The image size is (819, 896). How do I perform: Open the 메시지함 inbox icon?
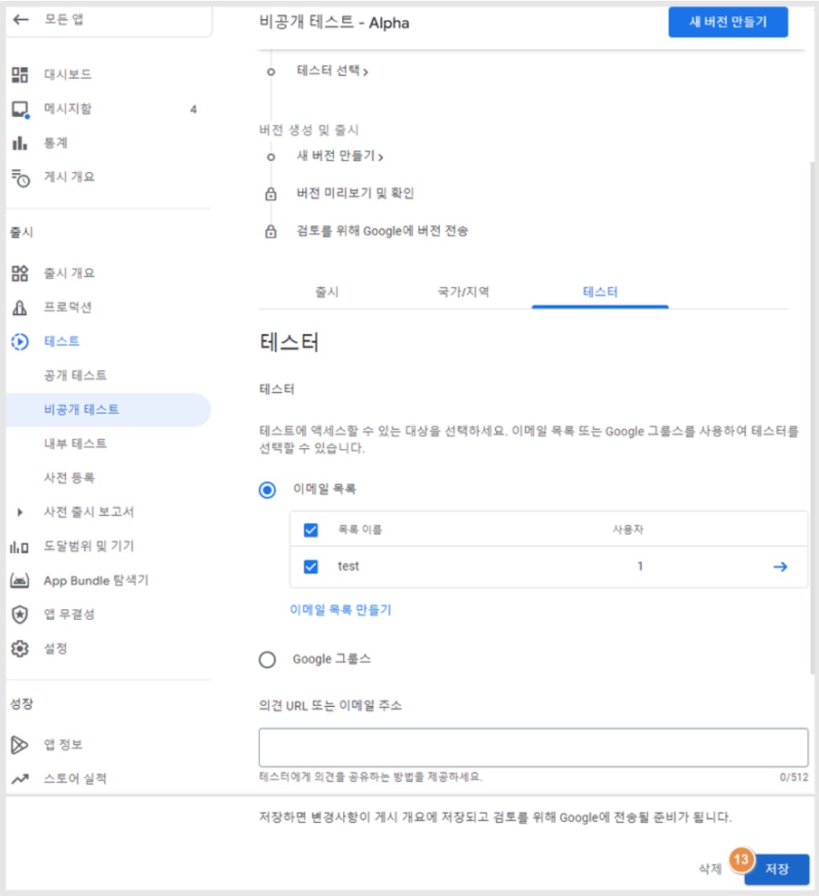20,109
